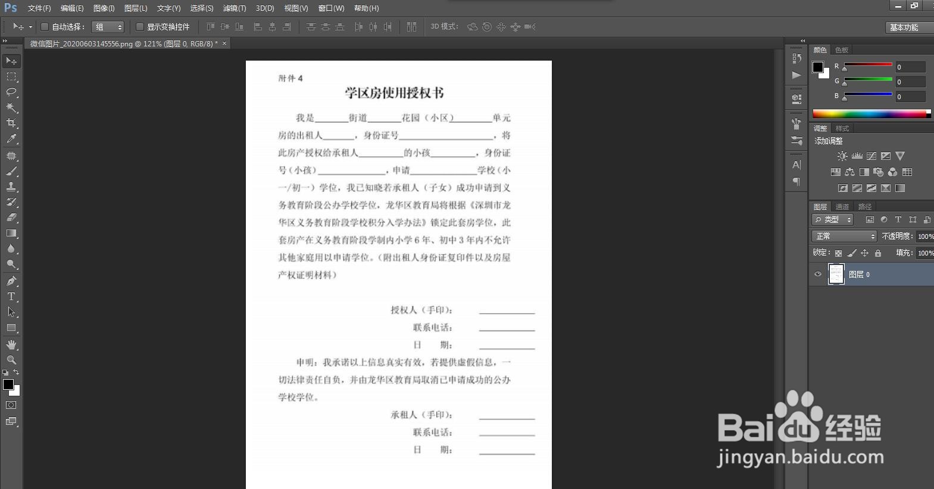The height and width of the screenshot is (489, 934).
Task: Switch to the 样式 tab
Action: [842, 128]
